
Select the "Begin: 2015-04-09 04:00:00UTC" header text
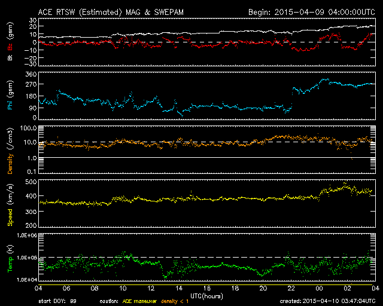click(x=312, y=12)
